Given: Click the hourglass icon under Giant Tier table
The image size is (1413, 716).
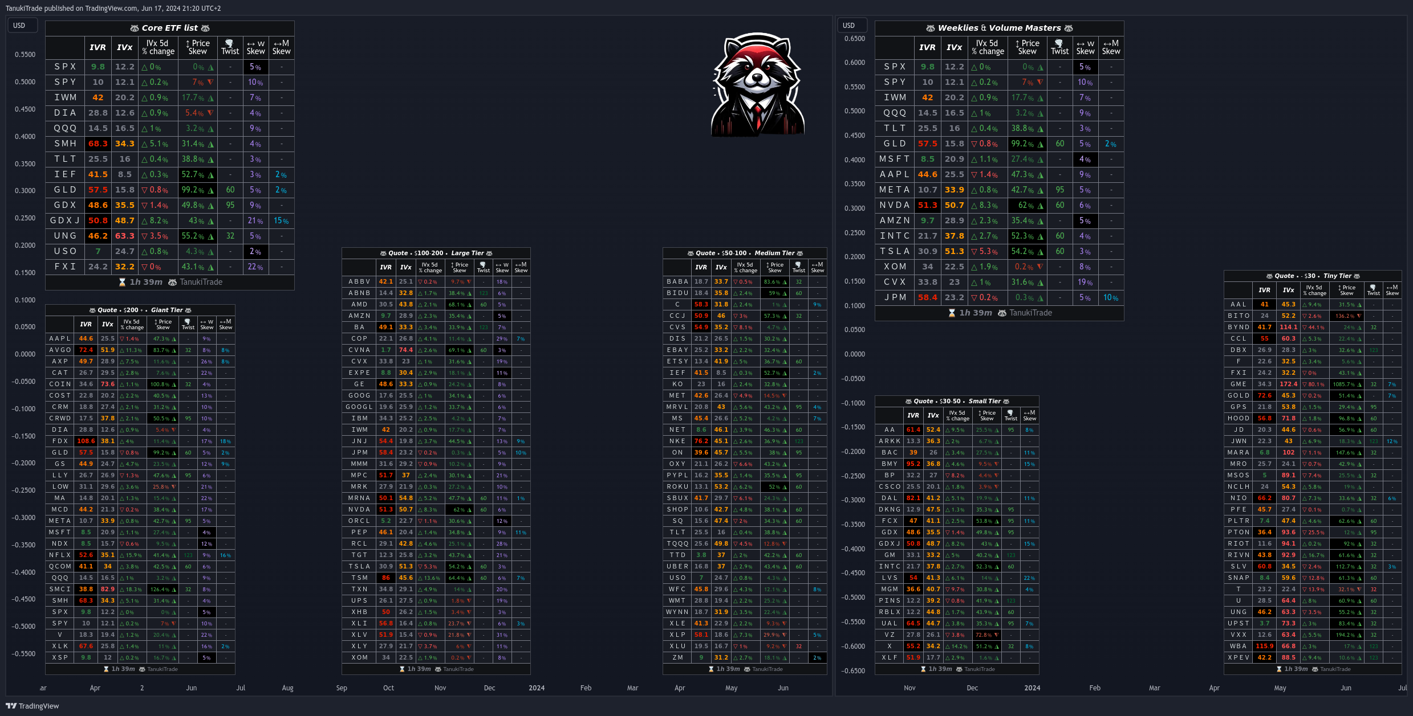Looking at the screenshot, I should pos(106,669).
